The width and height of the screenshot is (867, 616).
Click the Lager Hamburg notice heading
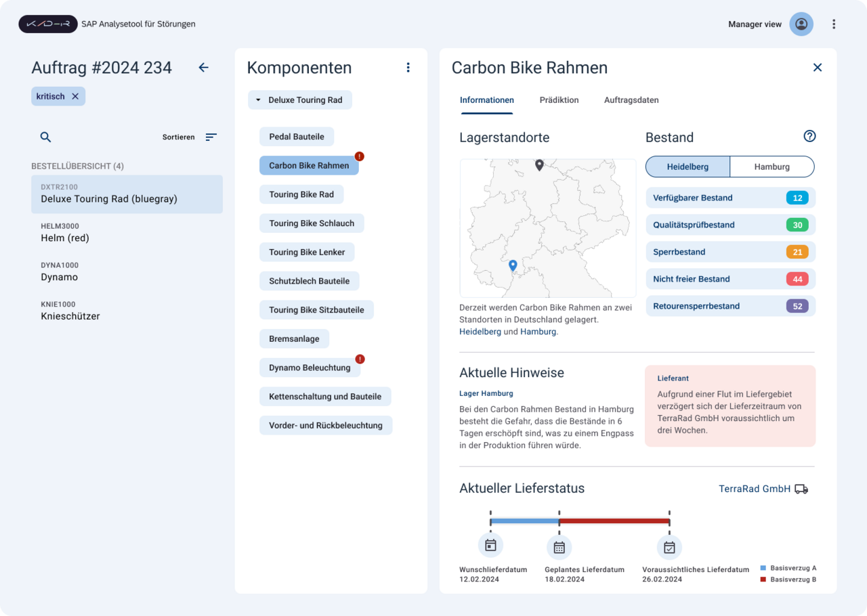[x=486, y=393]
